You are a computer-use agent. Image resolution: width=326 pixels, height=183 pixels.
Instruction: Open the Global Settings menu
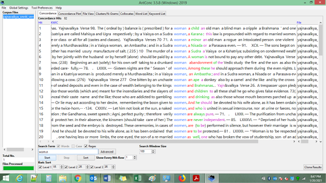[x=19, y=7]
